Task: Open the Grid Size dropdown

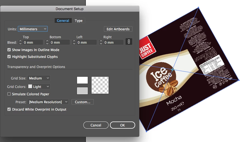Action: (x=39, y=78)
